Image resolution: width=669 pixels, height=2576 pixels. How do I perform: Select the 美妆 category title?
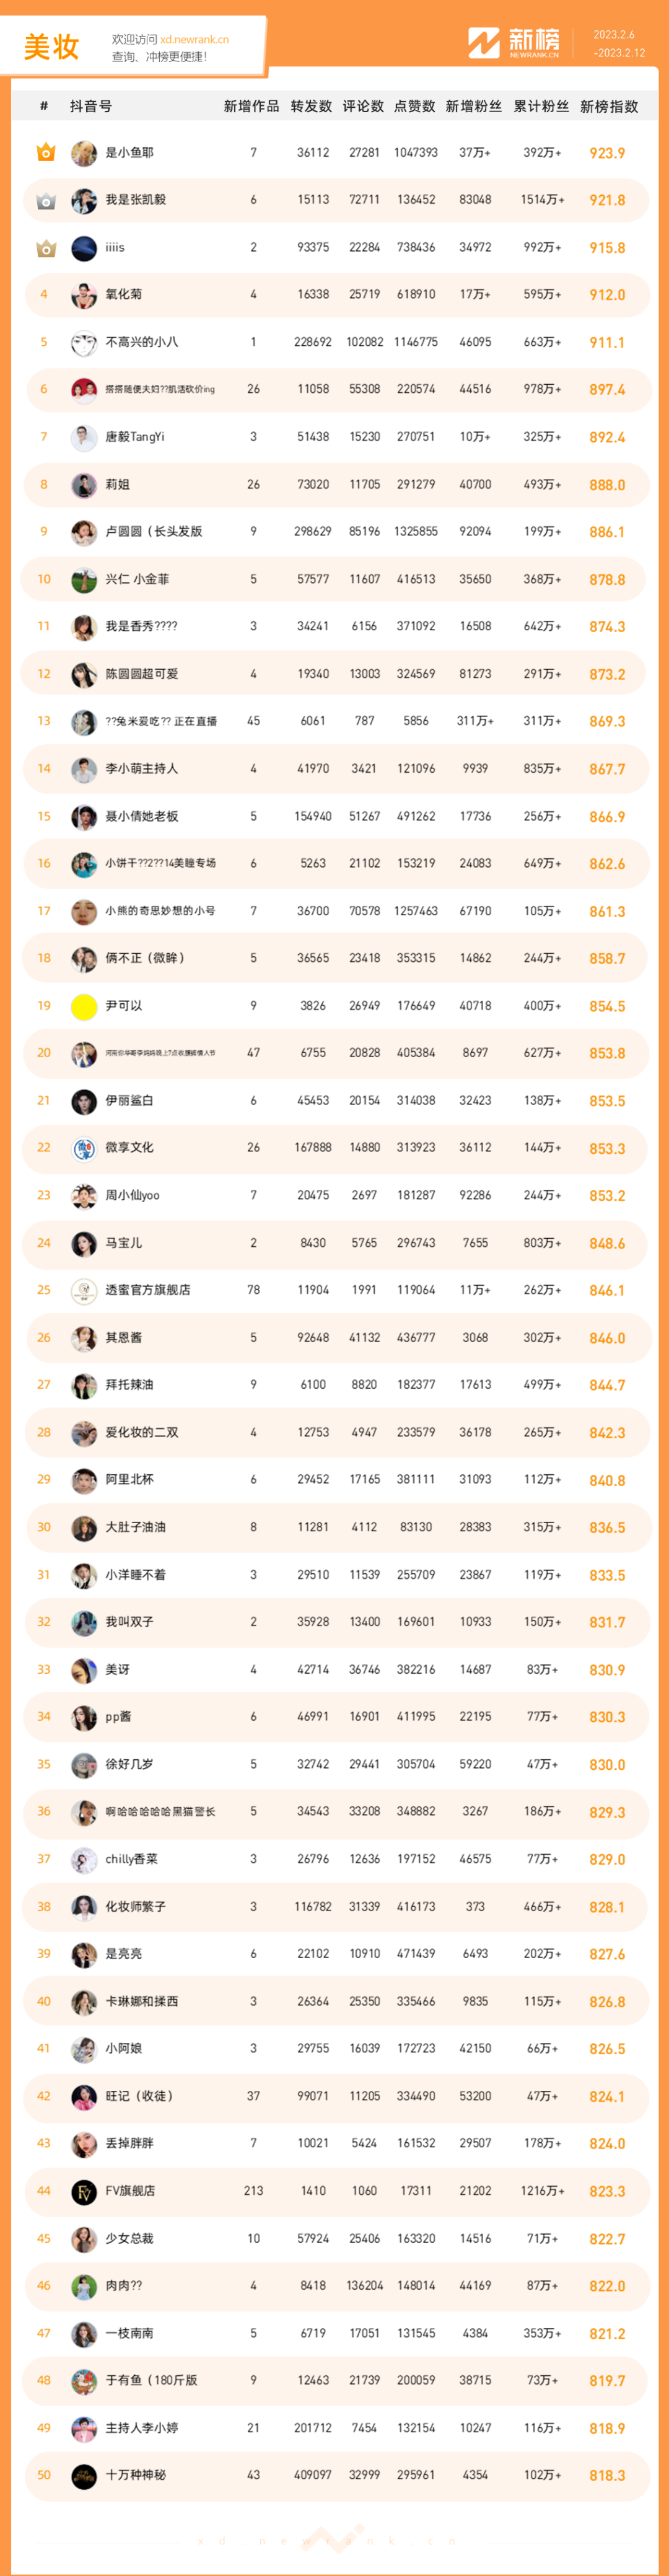(x=52, y=47)
